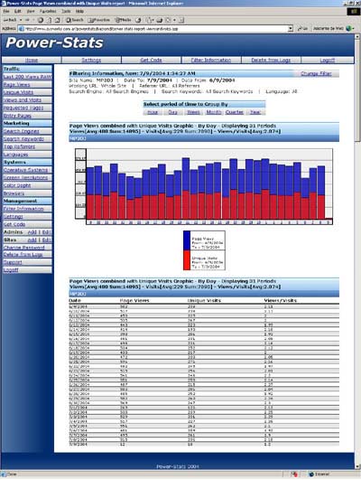Open Operative Systems sidebar link
Image resolution: width=361 pixels, height=480 pixels.
click(25, 170)
